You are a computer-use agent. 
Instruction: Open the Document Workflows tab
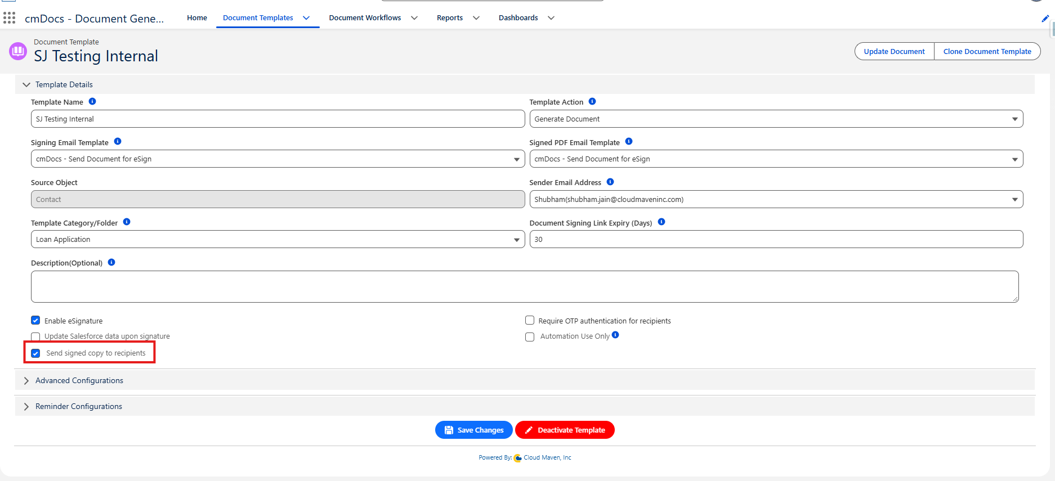(x=365, y=18)
